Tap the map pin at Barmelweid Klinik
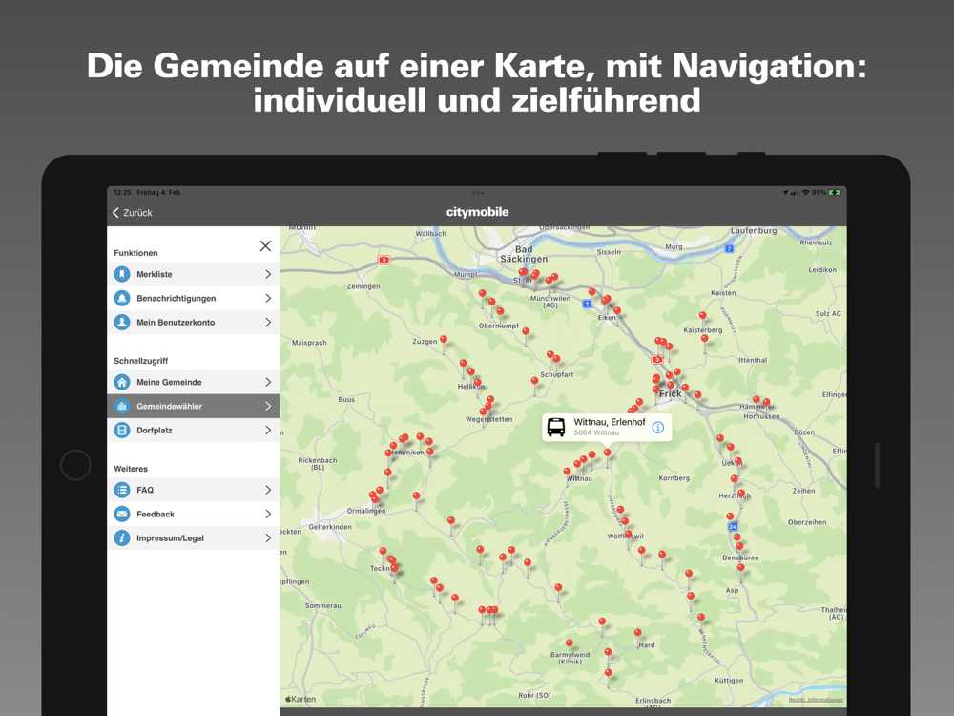Screen dimensions: 954x716 570,642
